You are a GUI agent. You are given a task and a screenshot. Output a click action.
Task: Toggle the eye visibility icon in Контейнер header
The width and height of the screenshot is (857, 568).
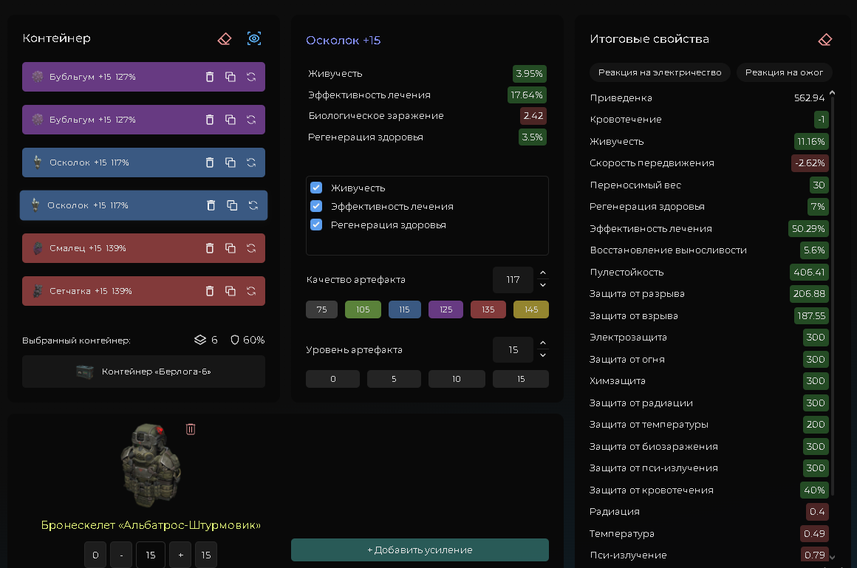coord(254,38)
